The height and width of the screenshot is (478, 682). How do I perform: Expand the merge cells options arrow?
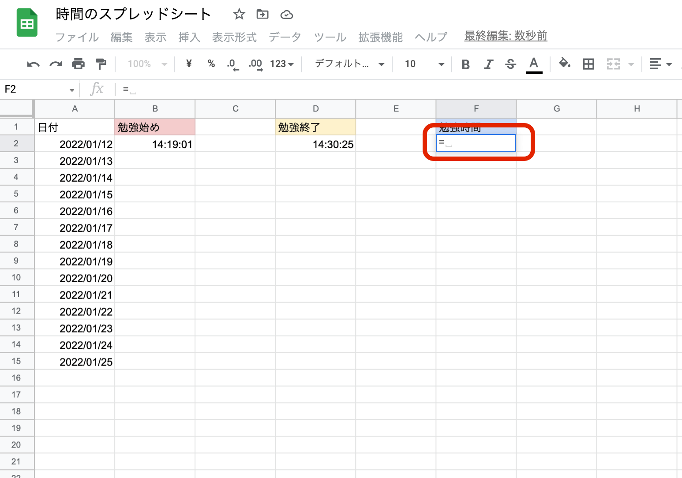pos(631,64)
